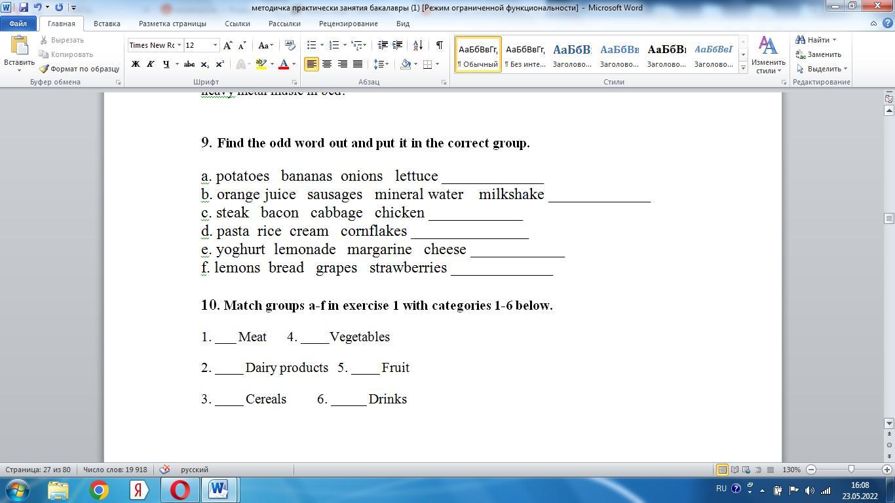Grow the font size
The height and width of the screenshot is (503, 895).
click(227, 45)
